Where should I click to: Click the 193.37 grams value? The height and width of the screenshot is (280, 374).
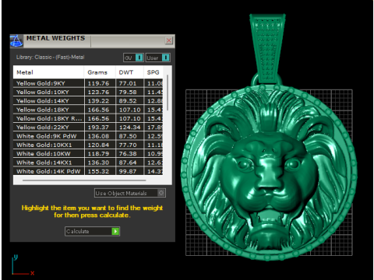click(x=98, y=128)
